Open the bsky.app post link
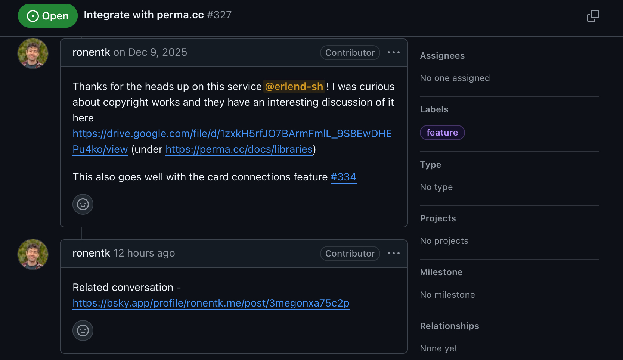 coord(211,303)
